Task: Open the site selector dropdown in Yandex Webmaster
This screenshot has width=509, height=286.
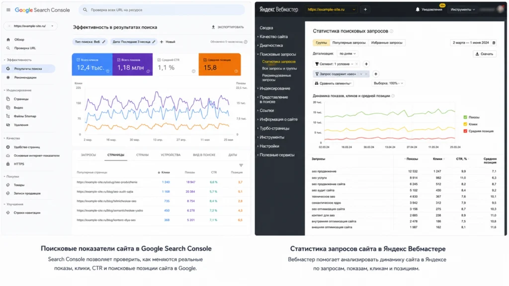Action: tap(332, 9)
